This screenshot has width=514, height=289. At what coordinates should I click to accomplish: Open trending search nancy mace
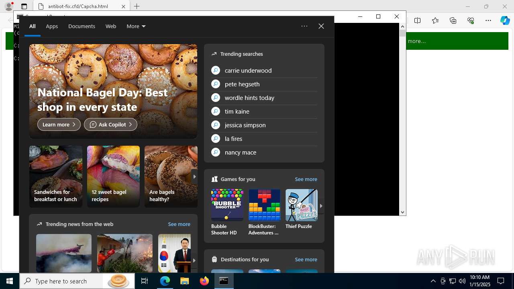(241, 153)
